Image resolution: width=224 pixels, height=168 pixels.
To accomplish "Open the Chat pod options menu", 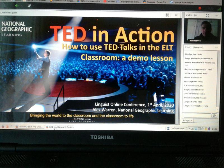I will (216, 48).
